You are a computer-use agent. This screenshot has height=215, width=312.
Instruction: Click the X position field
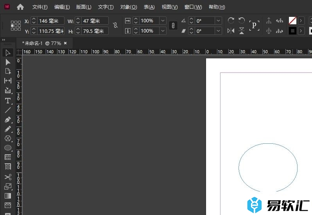51,21
